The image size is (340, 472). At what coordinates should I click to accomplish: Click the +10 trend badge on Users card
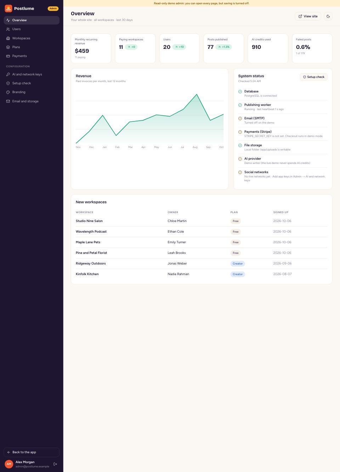click(179, 47)
